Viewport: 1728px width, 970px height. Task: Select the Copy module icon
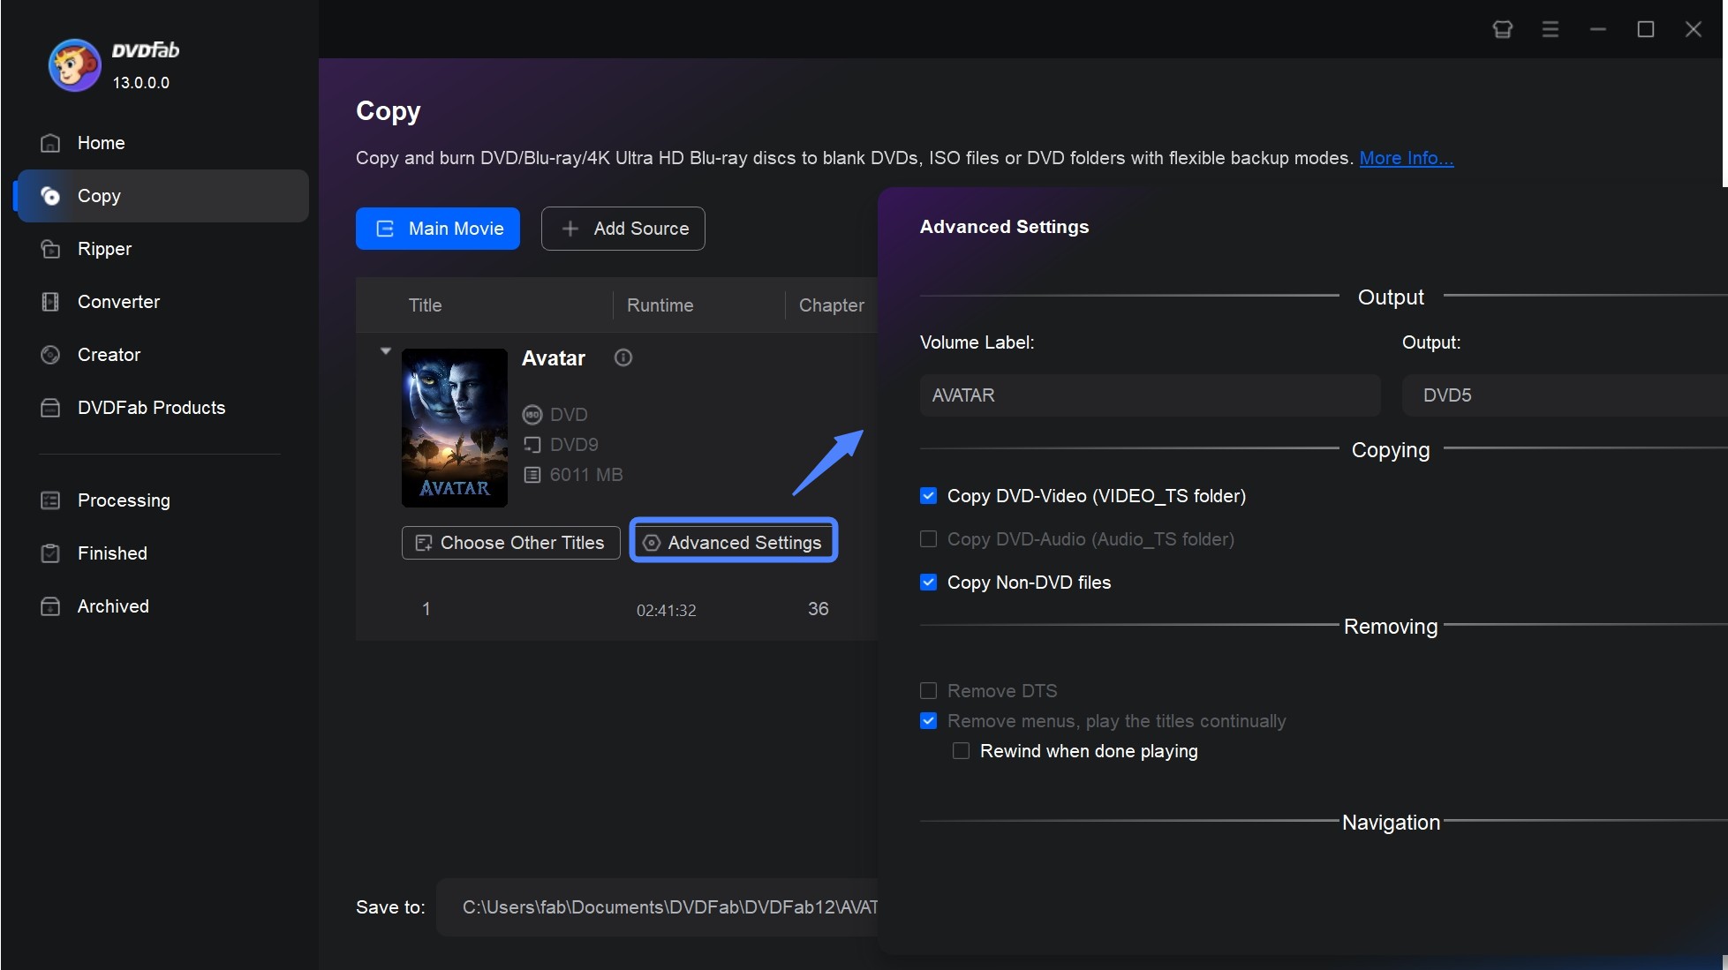pyautogui.click(x=49, y=194)
